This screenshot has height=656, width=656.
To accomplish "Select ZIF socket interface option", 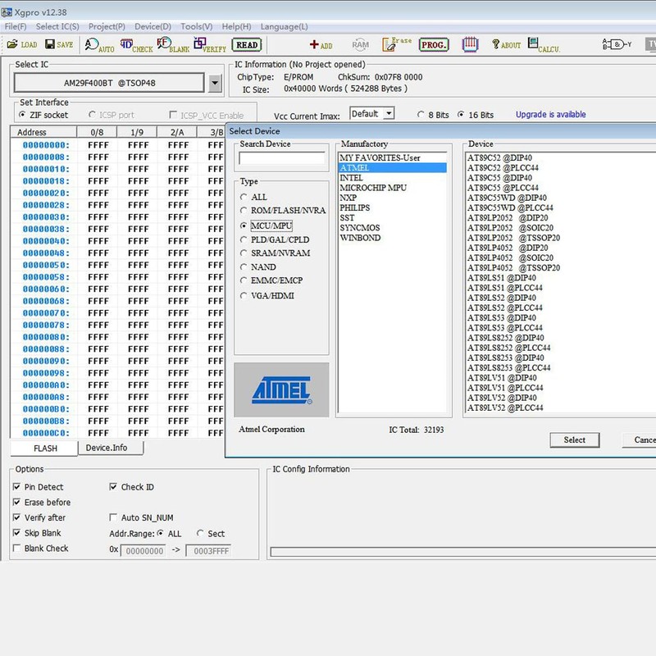I will tap(43, 115).
